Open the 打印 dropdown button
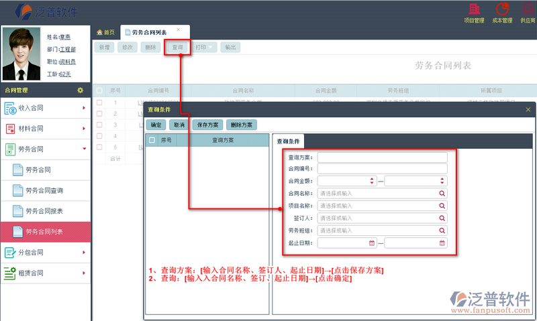 tap(204, 48)
